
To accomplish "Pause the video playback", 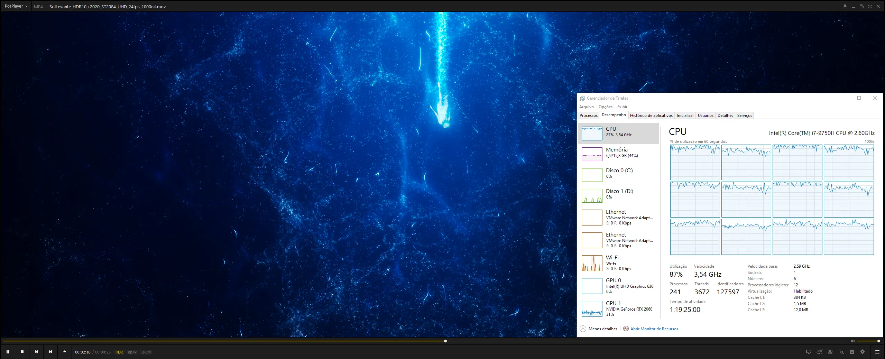I will [x=8, y=352].
